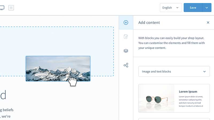Open the layers stack icon

pos(126,51)
